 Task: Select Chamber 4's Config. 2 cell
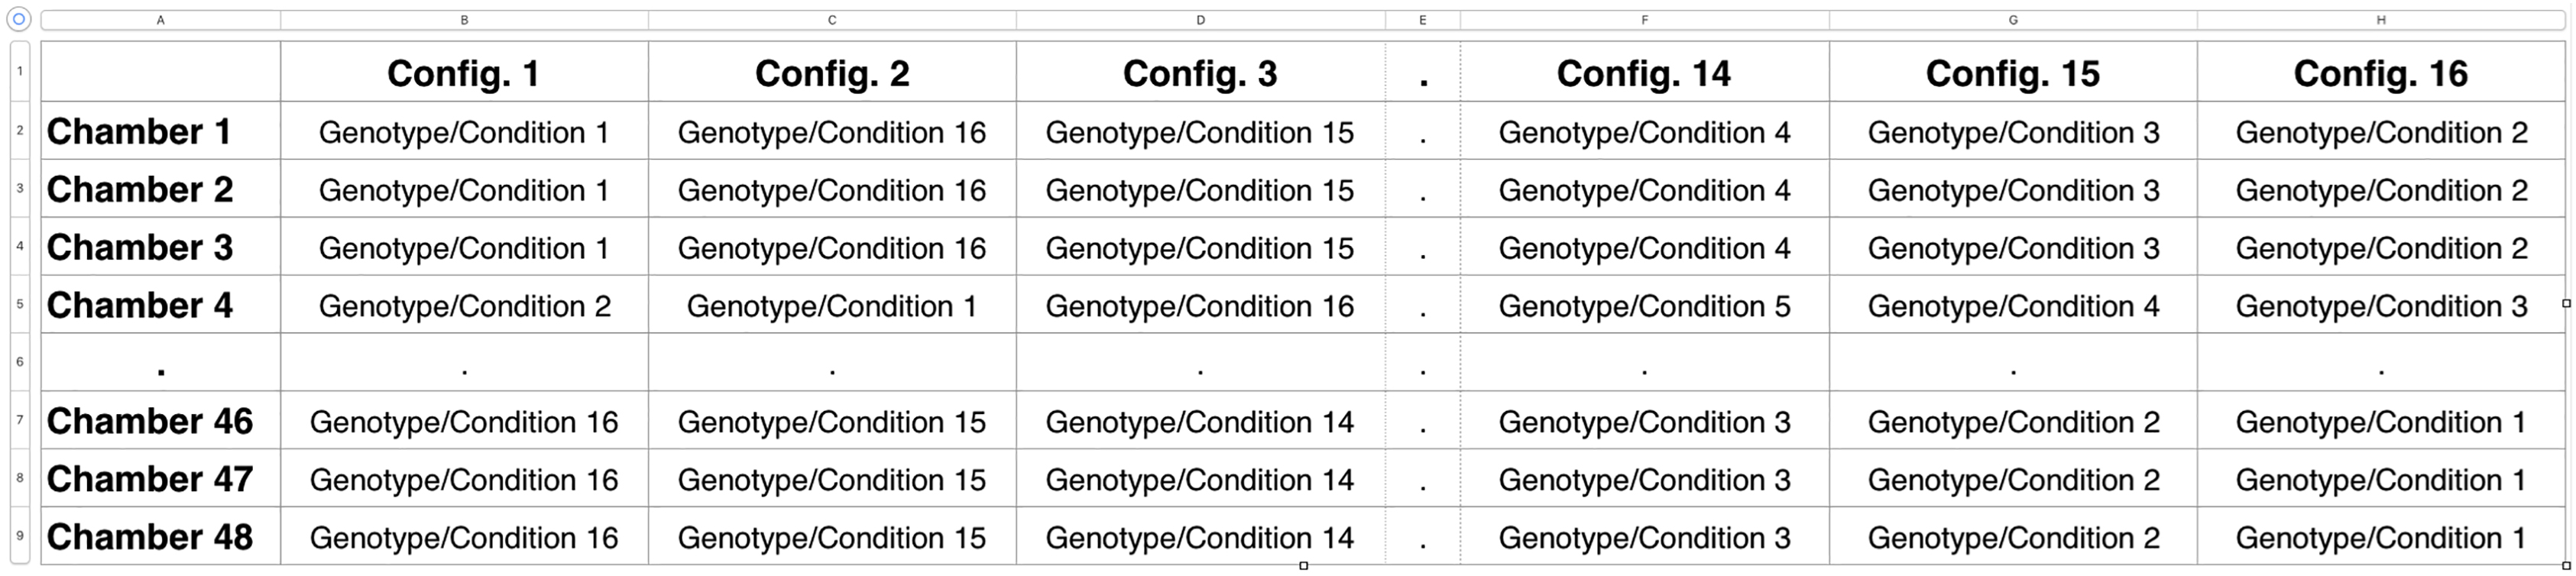[832, 306]
